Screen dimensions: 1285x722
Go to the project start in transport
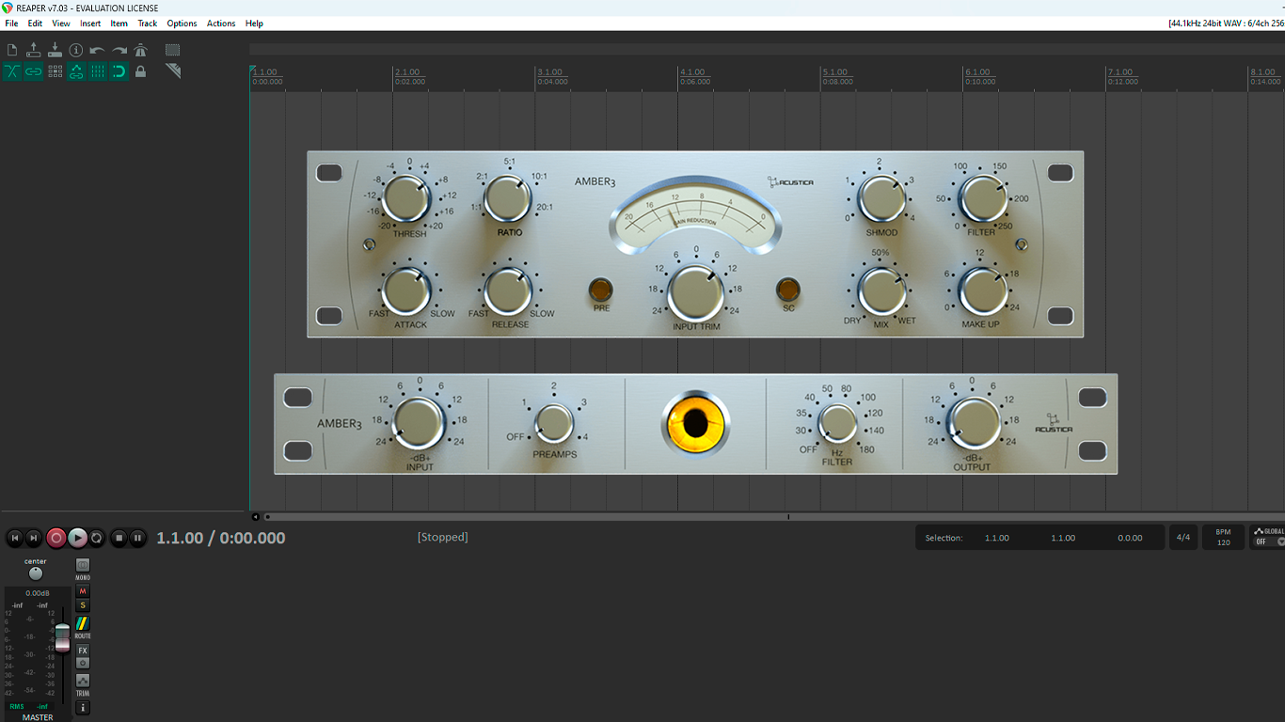pyautogui.click(x=14, y=538)
